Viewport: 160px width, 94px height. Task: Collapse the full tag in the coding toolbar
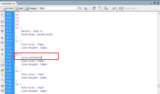[2, 22]
